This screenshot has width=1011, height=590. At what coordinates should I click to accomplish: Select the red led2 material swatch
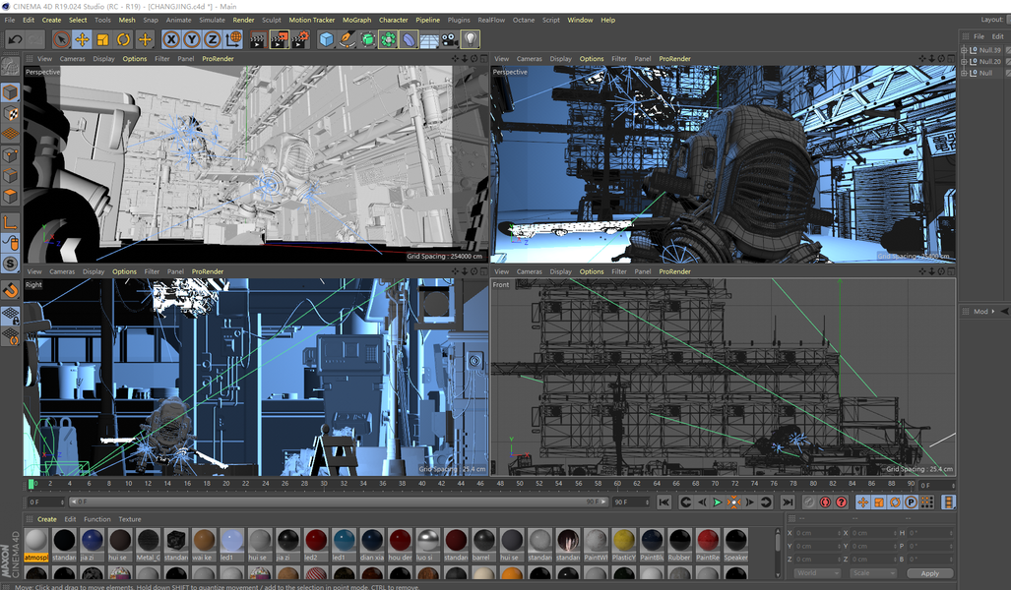point(316,545)
